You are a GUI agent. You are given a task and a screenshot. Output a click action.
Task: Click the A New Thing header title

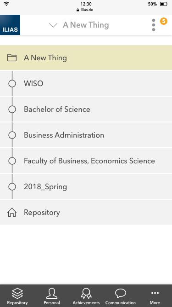tap(86, 25)
